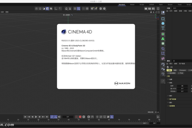The image size is (192, 128).
Task: Toggle the red Autokeying A button
Action: click(x=80, y=117)
